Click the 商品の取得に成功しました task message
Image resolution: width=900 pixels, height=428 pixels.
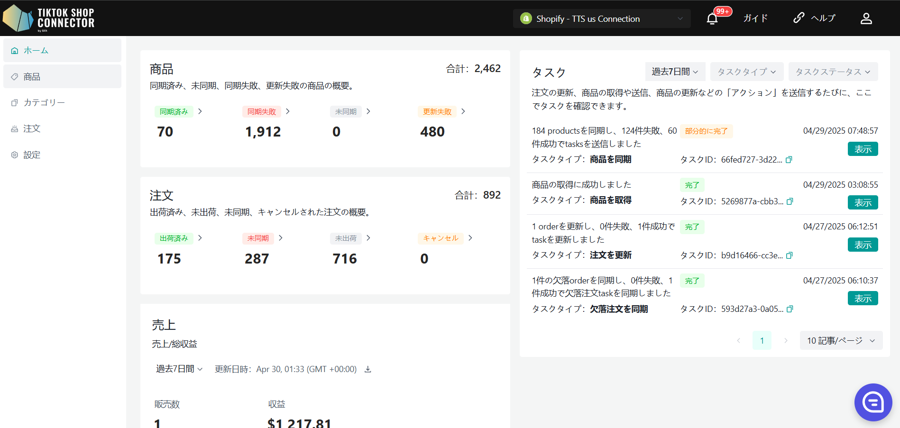(581, 184)
